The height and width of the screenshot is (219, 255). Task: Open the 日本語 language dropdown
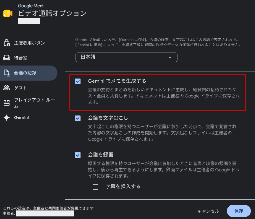[x=126, y=57]
